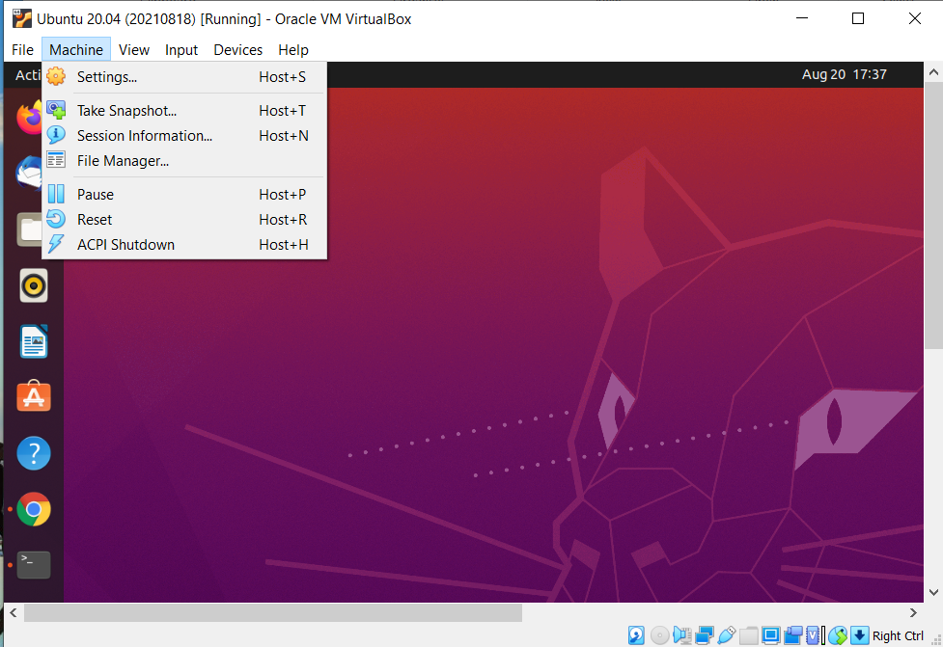Launch Rhythmbox from the Ubuntu dock
The width and height of the screenshot is (943, 647).
(34, 285)
